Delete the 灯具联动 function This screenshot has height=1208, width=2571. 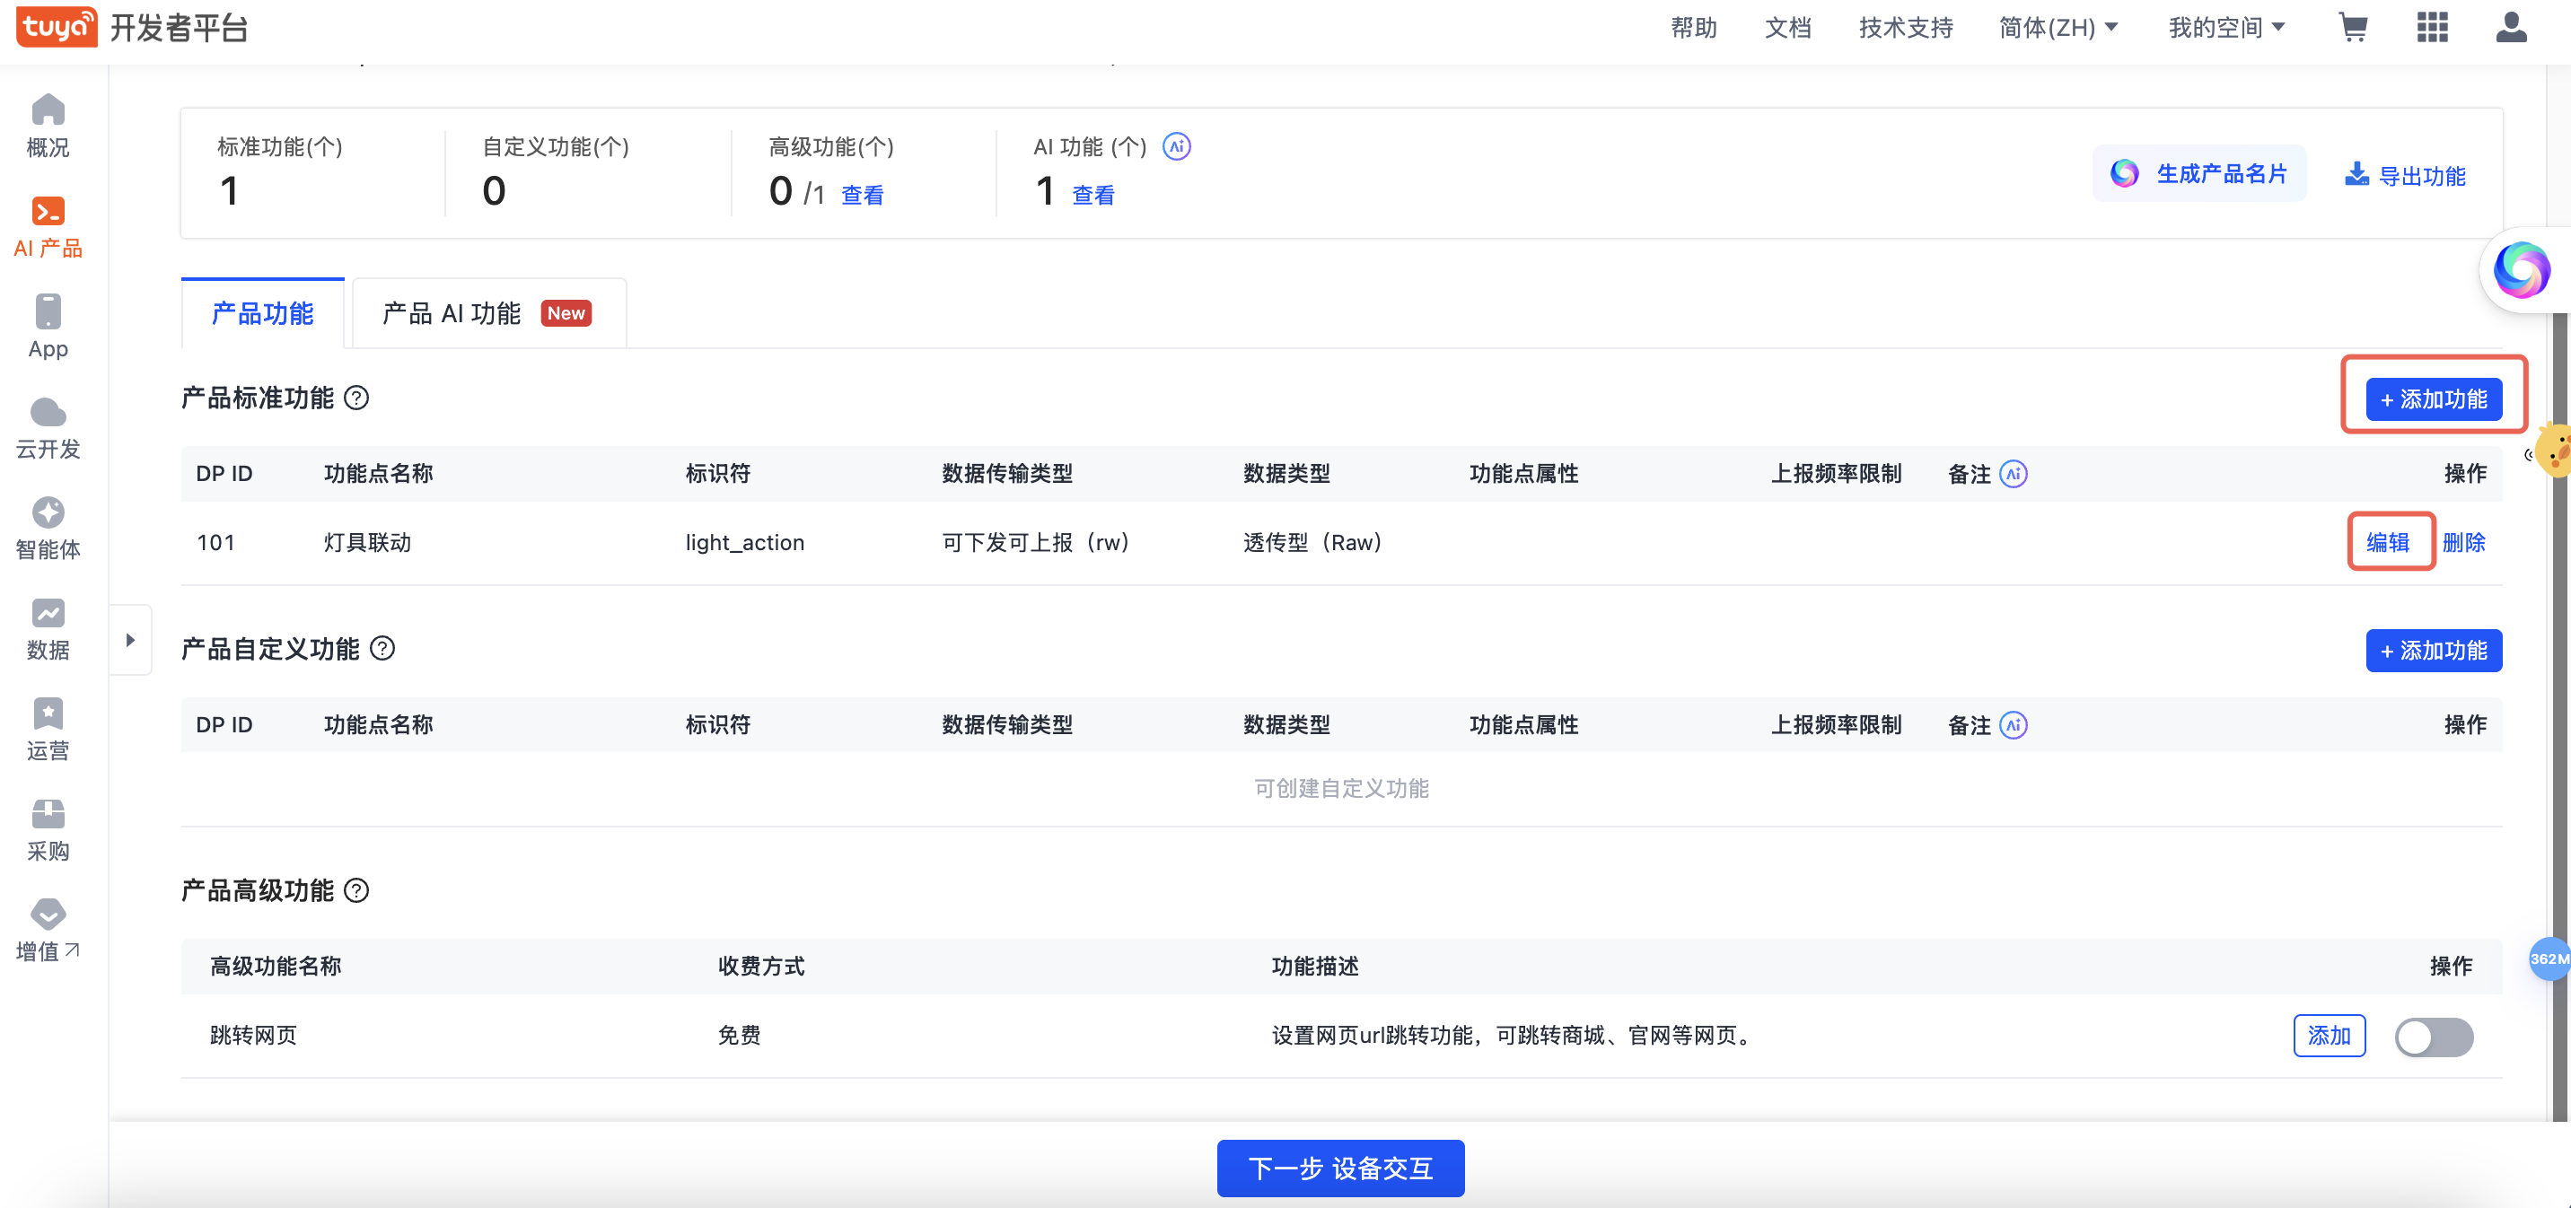tap(2463, 542)
